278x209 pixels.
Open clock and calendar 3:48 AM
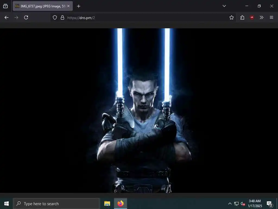click(x=255, y=204)
